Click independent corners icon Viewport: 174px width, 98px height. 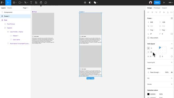[172, 34]
